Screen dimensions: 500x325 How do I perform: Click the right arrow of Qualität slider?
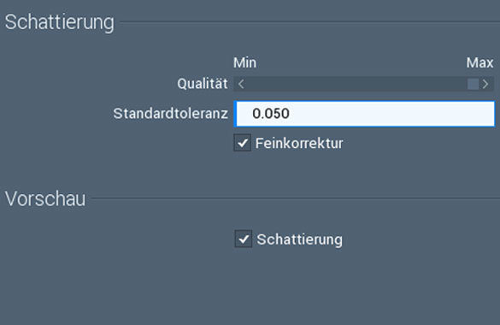[485, 84]
